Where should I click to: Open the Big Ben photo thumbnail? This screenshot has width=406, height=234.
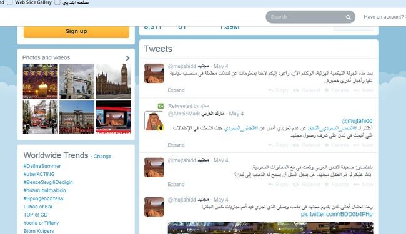coord(114,82)
